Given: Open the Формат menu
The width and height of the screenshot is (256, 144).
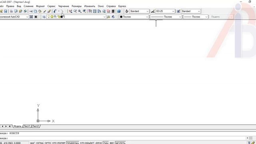Looking at the screenshot, I should click(40, 6).
